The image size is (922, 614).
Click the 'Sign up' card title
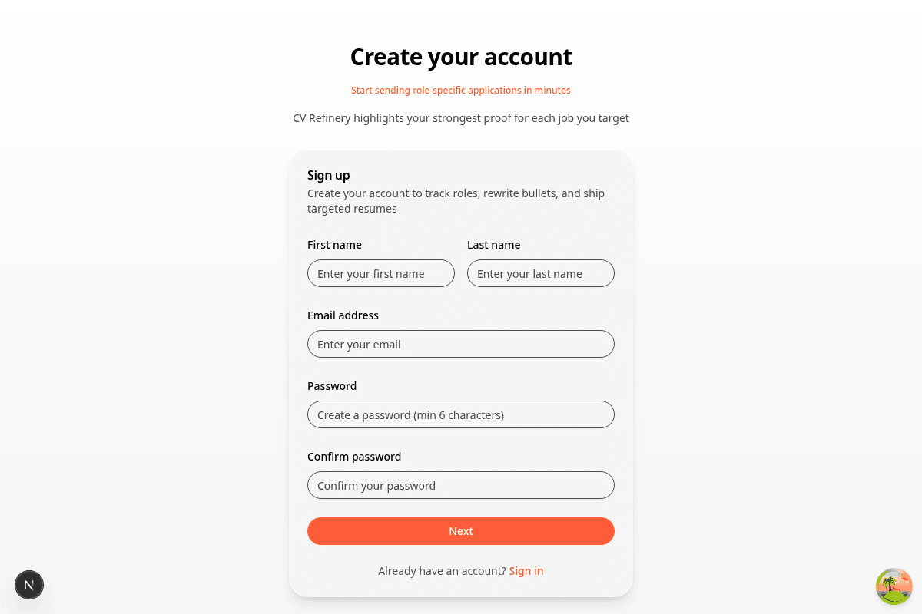tap(329, 175)
